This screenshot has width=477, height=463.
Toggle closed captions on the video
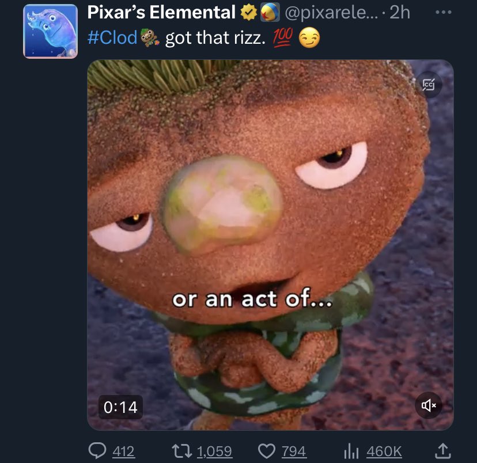[429, 85]
